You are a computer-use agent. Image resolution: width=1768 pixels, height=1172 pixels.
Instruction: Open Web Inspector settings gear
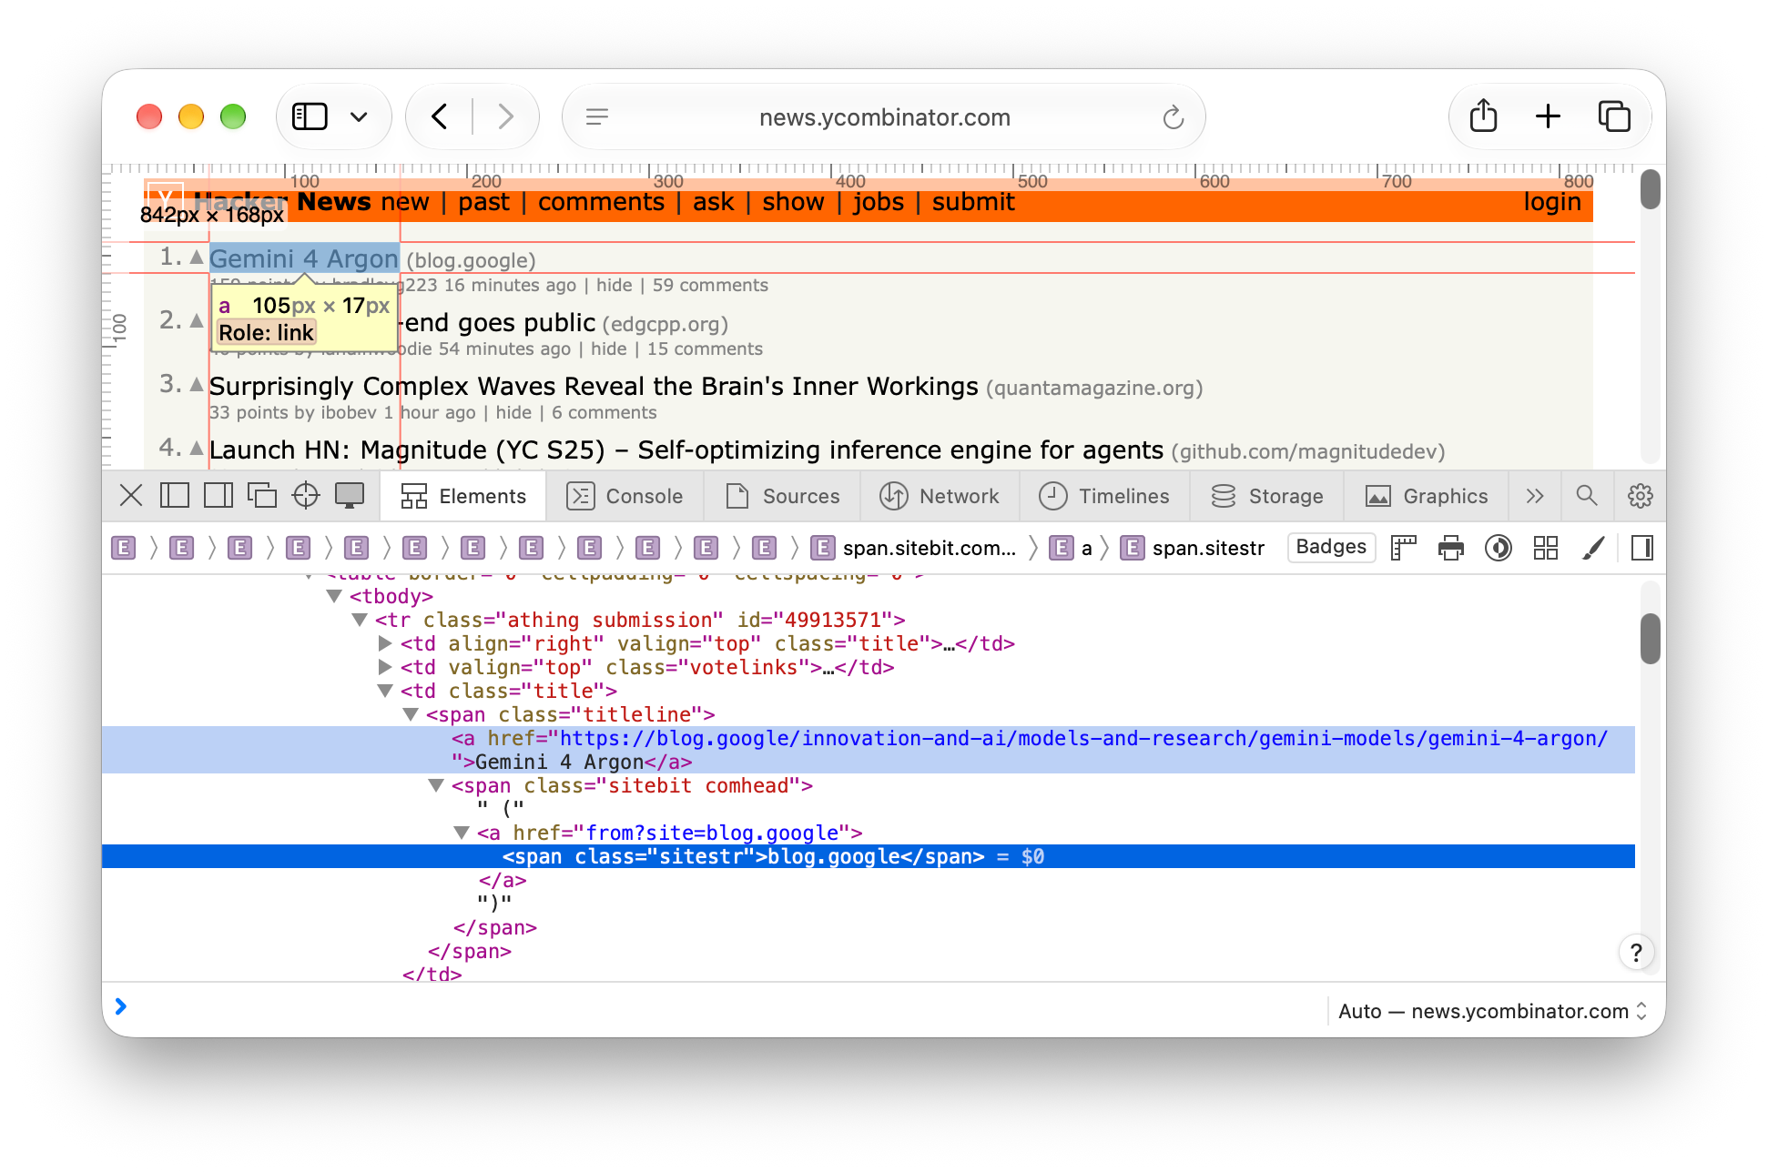tap(1641, 496)
